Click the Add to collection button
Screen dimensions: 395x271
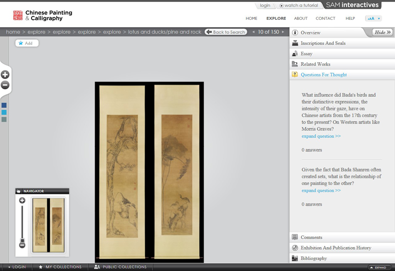click(x=27, y=43)
